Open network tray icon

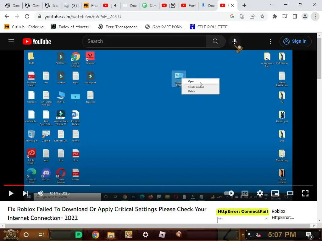click(x=250, y=235)
